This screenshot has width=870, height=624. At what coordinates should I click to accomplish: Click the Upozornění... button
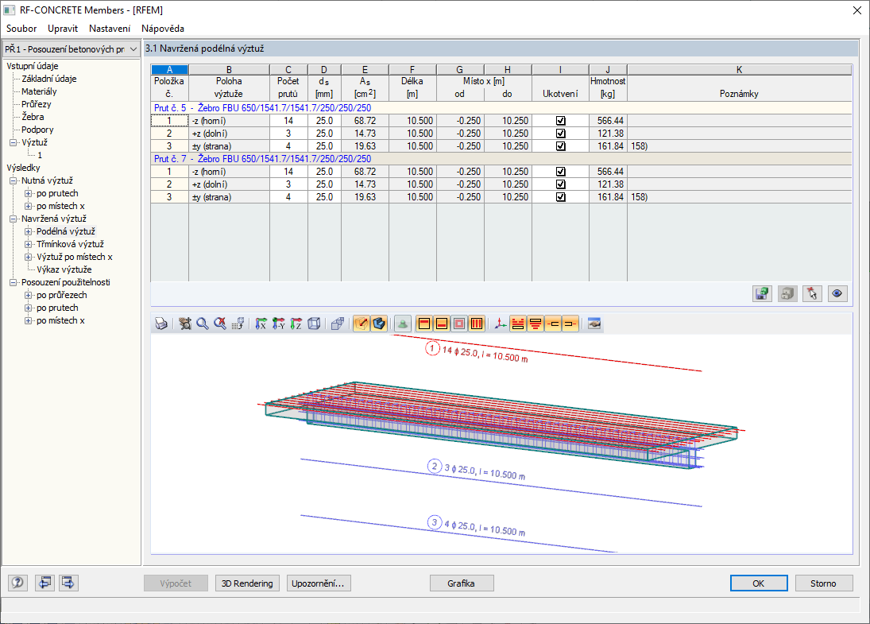pyautogui.click(x=319, y=583)
